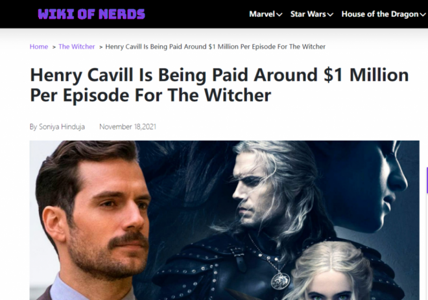Expand the Marvel dropdown chevron
The width and height of the screenshot is (428, 300).
[279, 14]
